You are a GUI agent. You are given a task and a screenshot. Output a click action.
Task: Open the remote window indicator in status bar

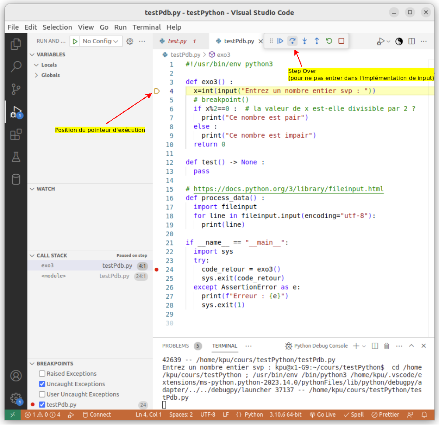13,415
